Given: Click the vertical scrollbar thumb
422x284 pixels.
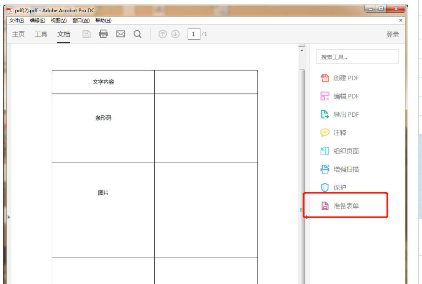Looking at the screenshot, I should tap(302, 177).
